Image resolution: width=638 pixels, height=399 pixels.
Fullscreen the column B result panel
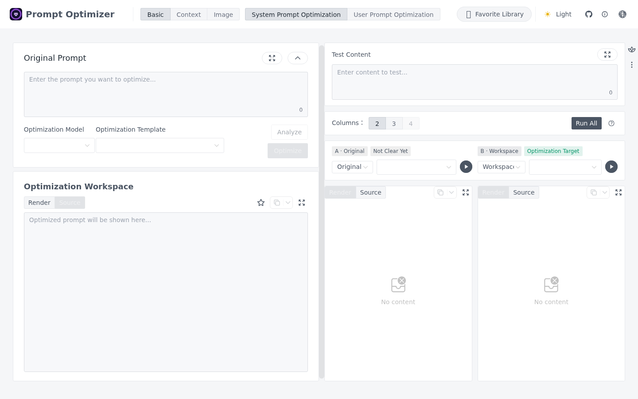619,192
